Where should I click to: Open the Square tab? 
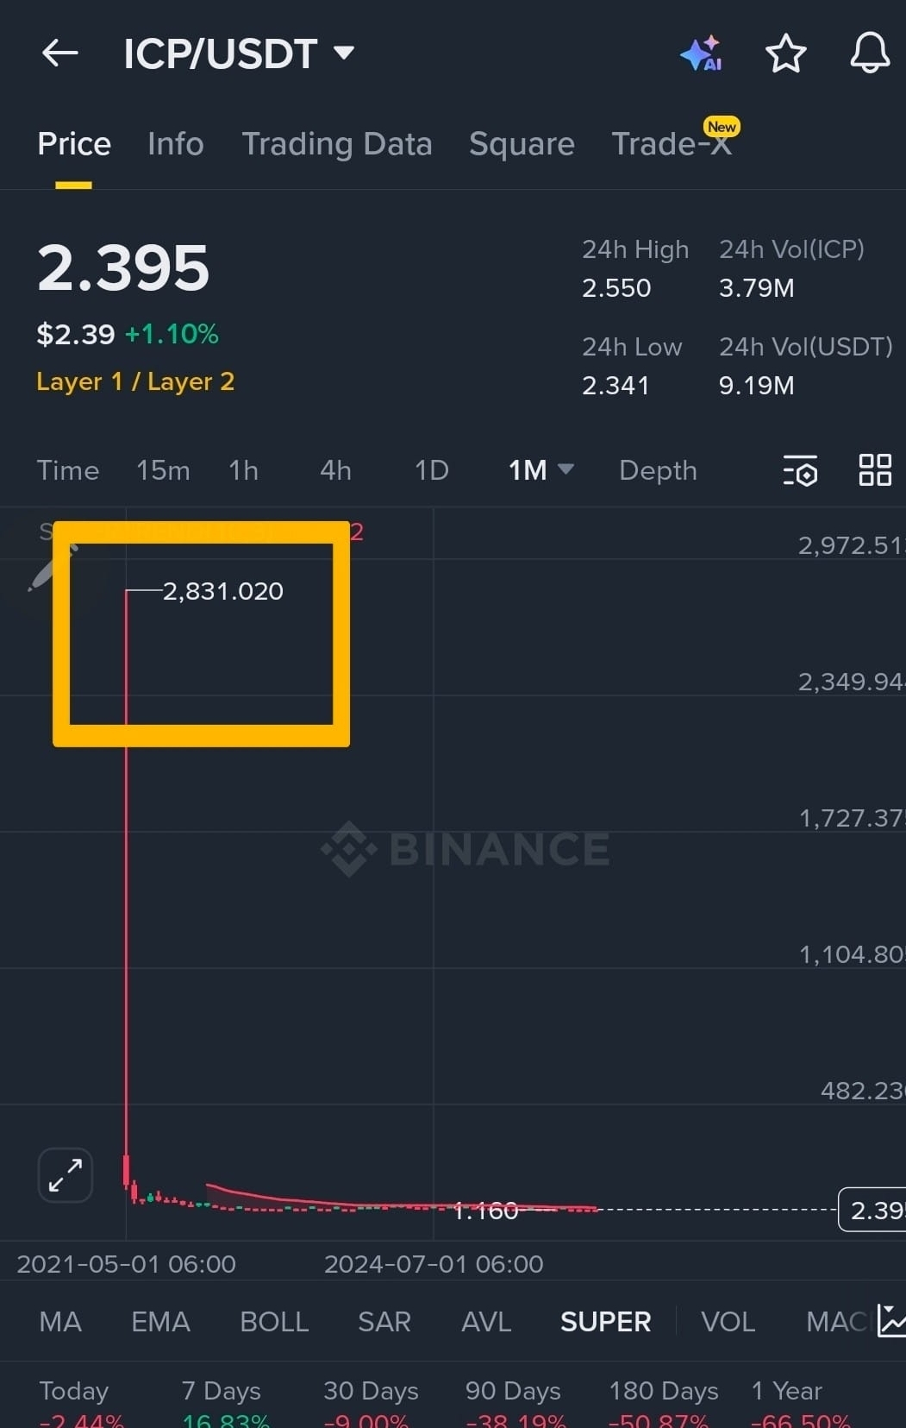tap(522, 144)
